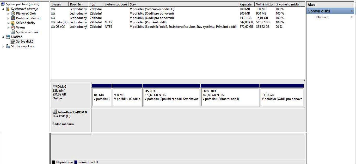This screenshot has width=356, height=164.
Task: Sort by the Typ column header
Action: click(96, 4)
